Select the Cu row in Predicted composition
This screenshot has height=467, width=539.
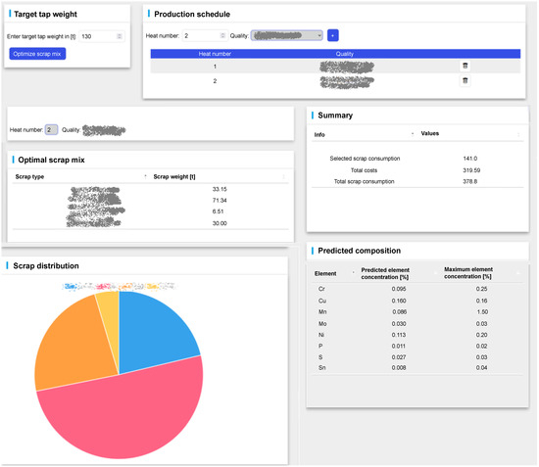pyautogui.click(x=417, y=301)
